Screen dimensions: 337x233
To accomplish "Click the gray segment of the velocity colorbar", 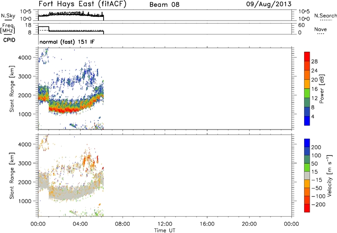I will coord(307,175).
